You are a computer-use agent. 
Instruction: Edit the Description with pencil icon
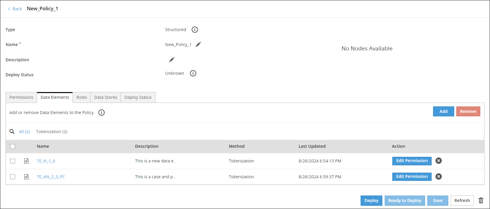[172, 60]
